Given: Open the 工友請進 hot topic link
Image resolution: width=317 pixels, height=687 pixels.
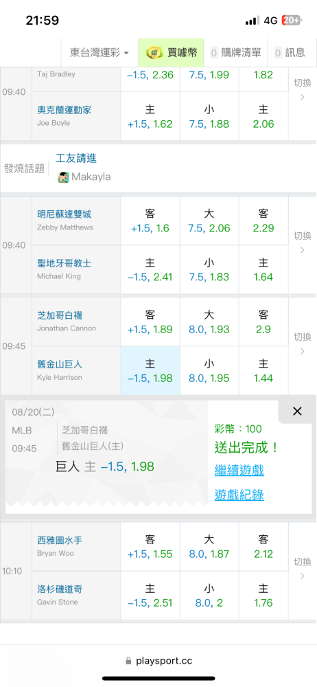Looking at the screenshot, I should coord(76,158).
